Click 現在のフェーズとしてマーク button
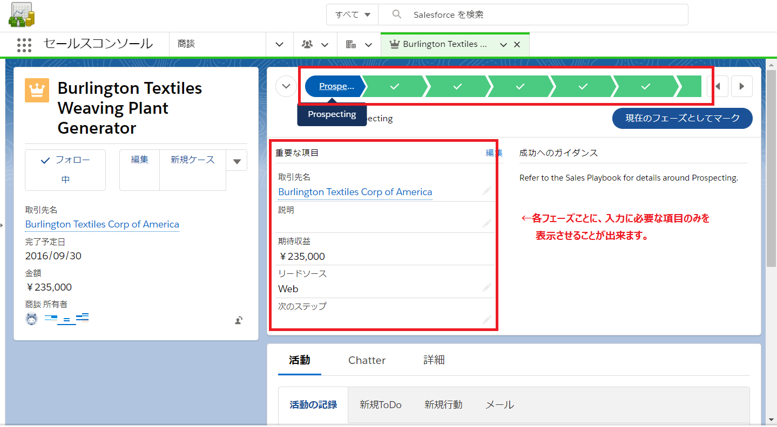The height and width of the screenshot is (427, 777). (682, 118)
